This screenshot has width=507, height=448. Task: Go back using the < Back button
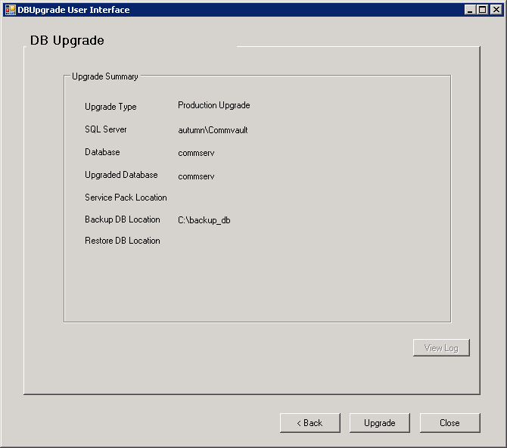tap(309, 423)
